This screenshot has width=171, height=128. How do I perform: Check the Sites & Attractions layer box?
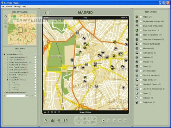(141, 35)
